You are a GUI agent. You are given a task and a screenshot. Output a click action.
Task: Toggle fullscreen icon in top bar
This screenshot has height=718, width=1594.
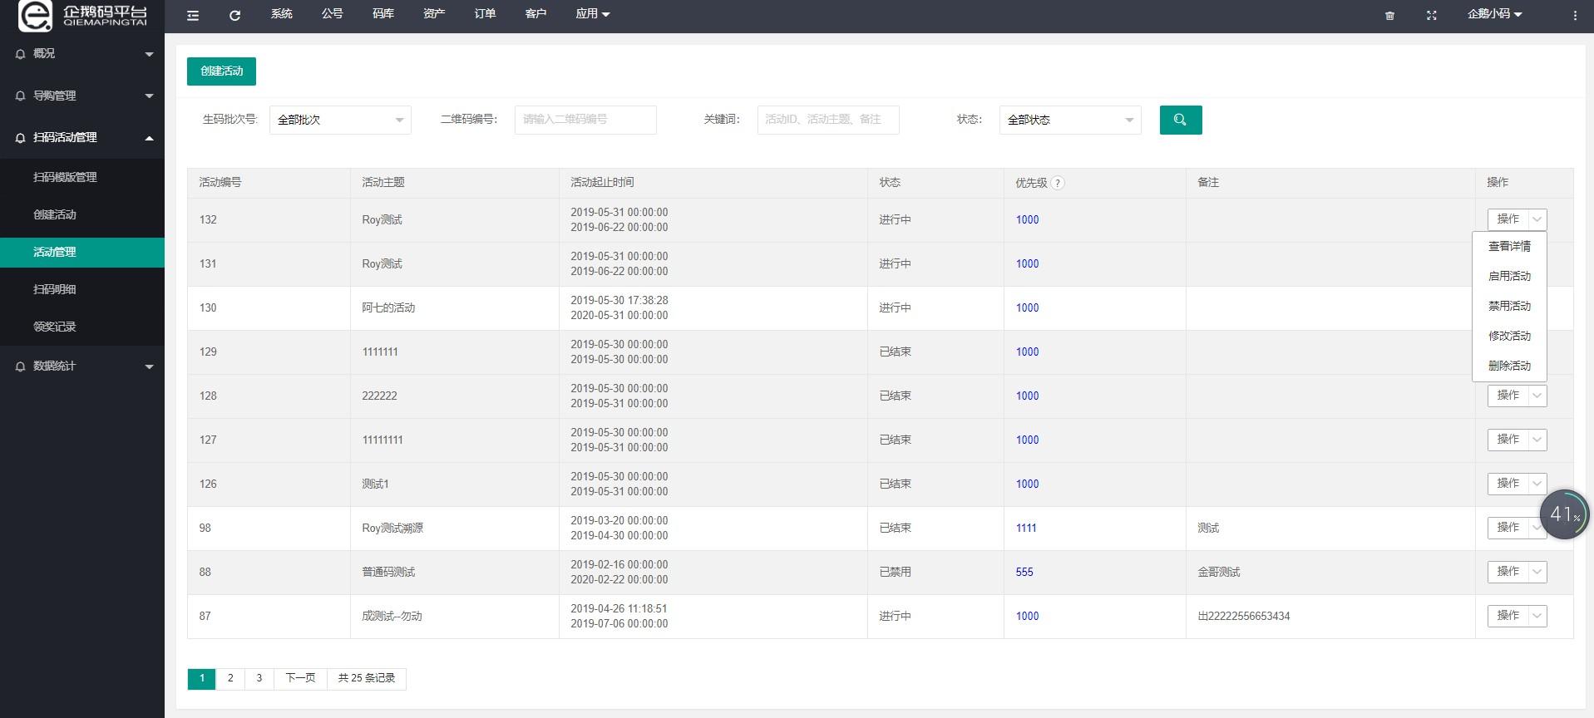tap(1431, 15)
